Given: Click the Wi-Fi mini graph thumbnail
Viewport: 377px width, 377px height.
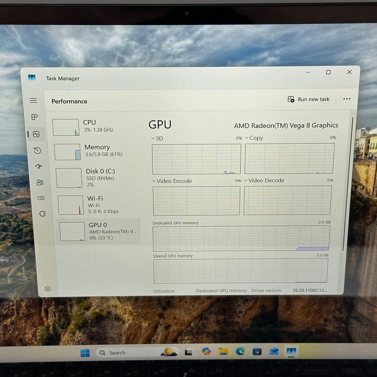Looking at the screenshot, I should pos(71,205).
